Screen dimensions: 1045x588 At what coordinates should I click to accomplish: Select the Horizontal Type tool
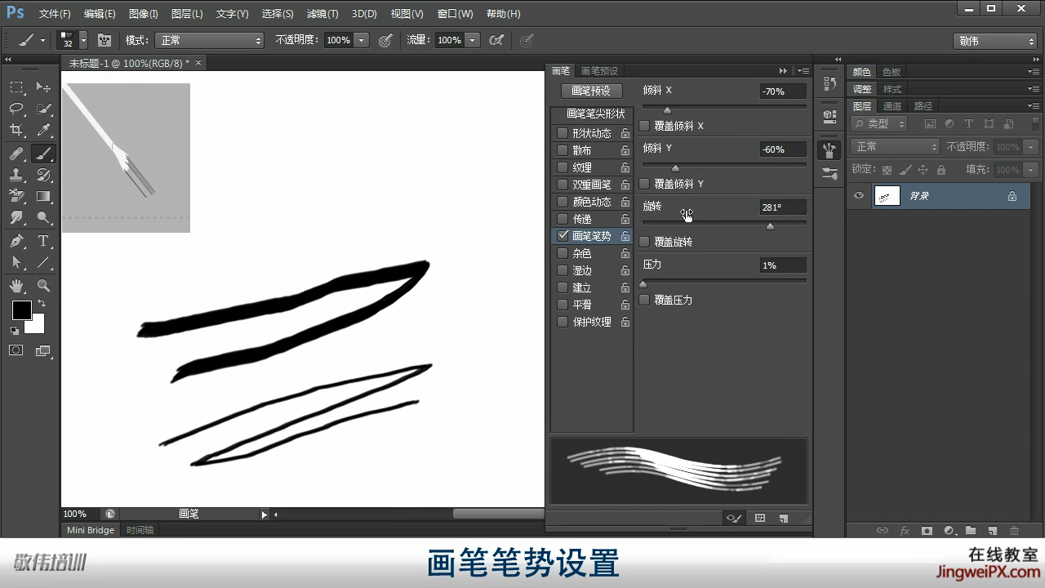[43, 241]
